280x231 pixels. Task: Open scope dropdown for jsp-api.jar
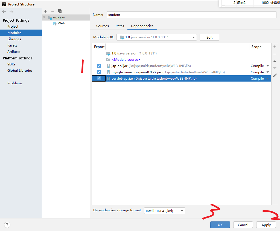click(268, 66)
